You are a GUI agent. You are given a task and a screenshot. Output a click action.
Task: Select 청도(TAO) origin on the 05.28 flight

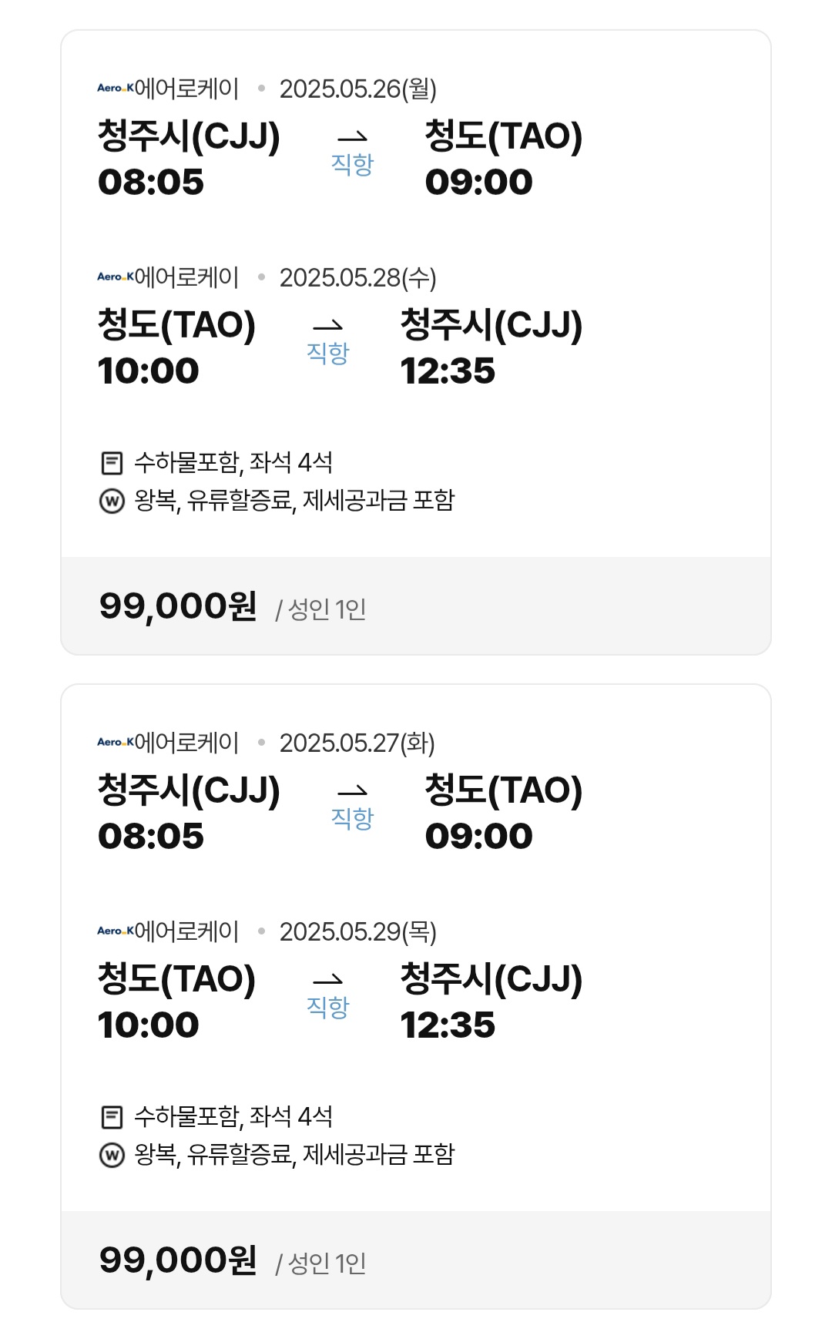pos(176,325)
